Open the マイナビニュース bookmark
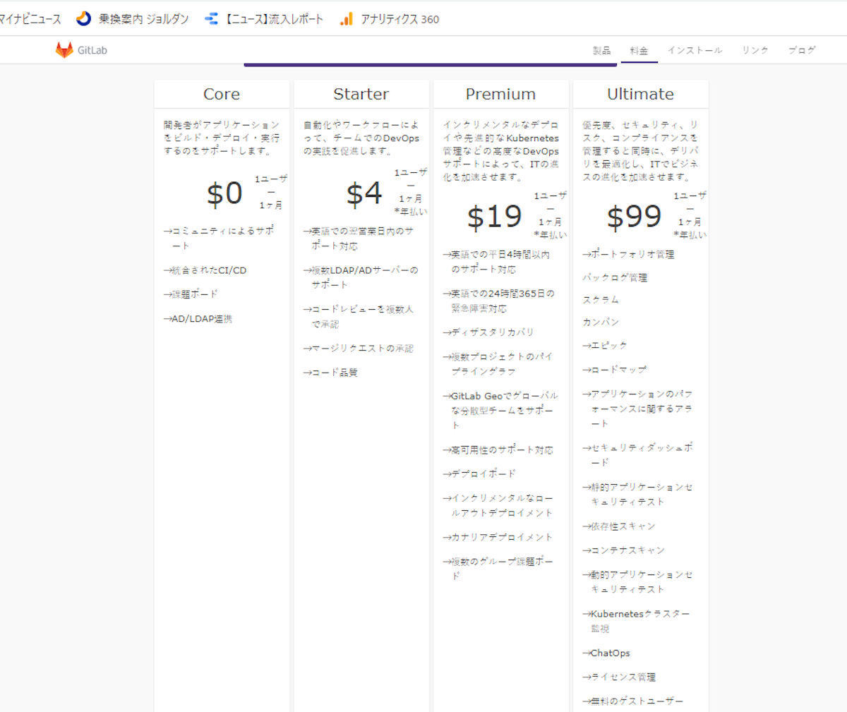 tap(30, 19)
